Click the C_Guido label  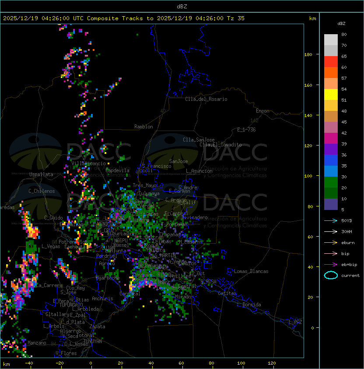[53, 218]
